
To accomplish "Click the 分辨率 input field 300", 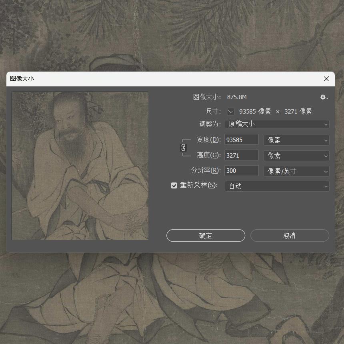I will tap(242, 171).
